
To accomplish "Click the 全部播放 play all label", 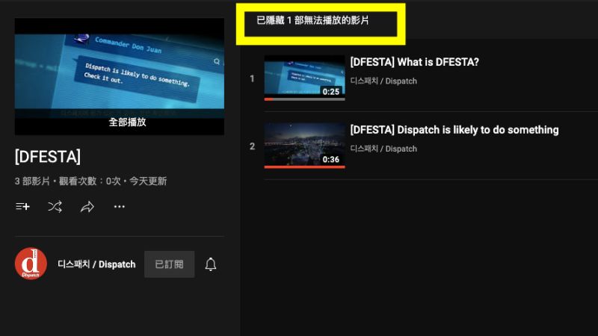I will point(127,122).
